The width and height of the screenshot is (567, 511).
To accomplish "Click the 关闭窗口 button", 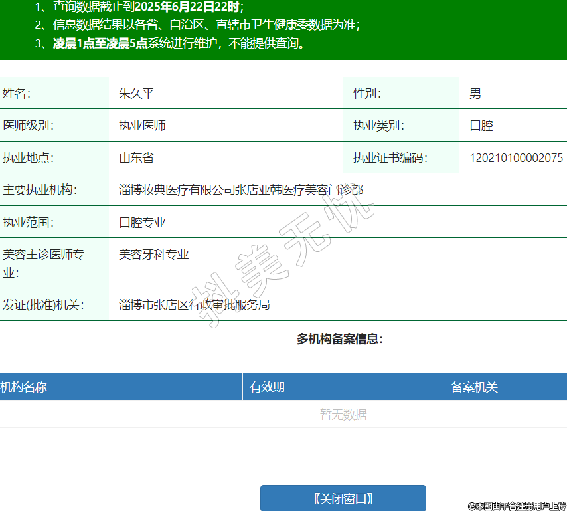I will (343, 498).
